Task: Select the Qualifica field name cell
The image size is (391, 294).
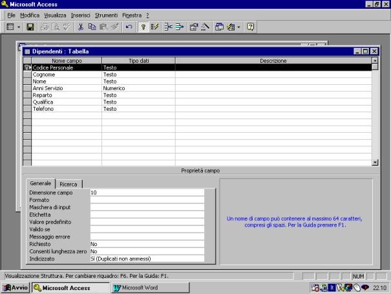Action: pos(67,102)
